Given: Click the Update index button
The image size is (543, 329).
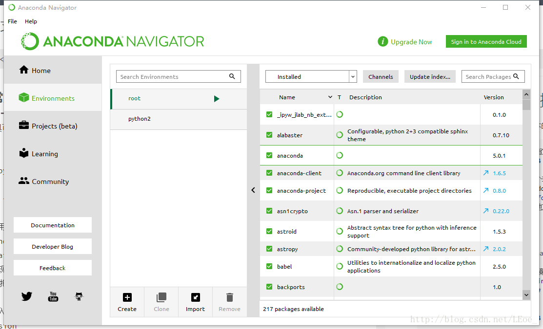Looking at the screenshot, I should click(430, 76).
